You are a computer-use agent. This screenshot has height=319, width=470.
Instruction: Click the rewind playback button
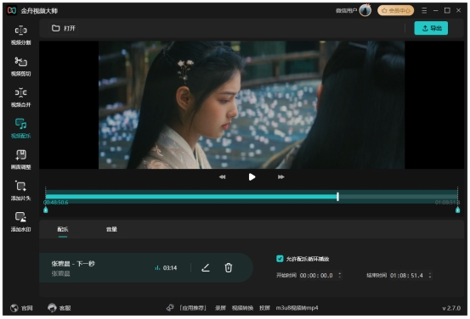pos(222,176)
